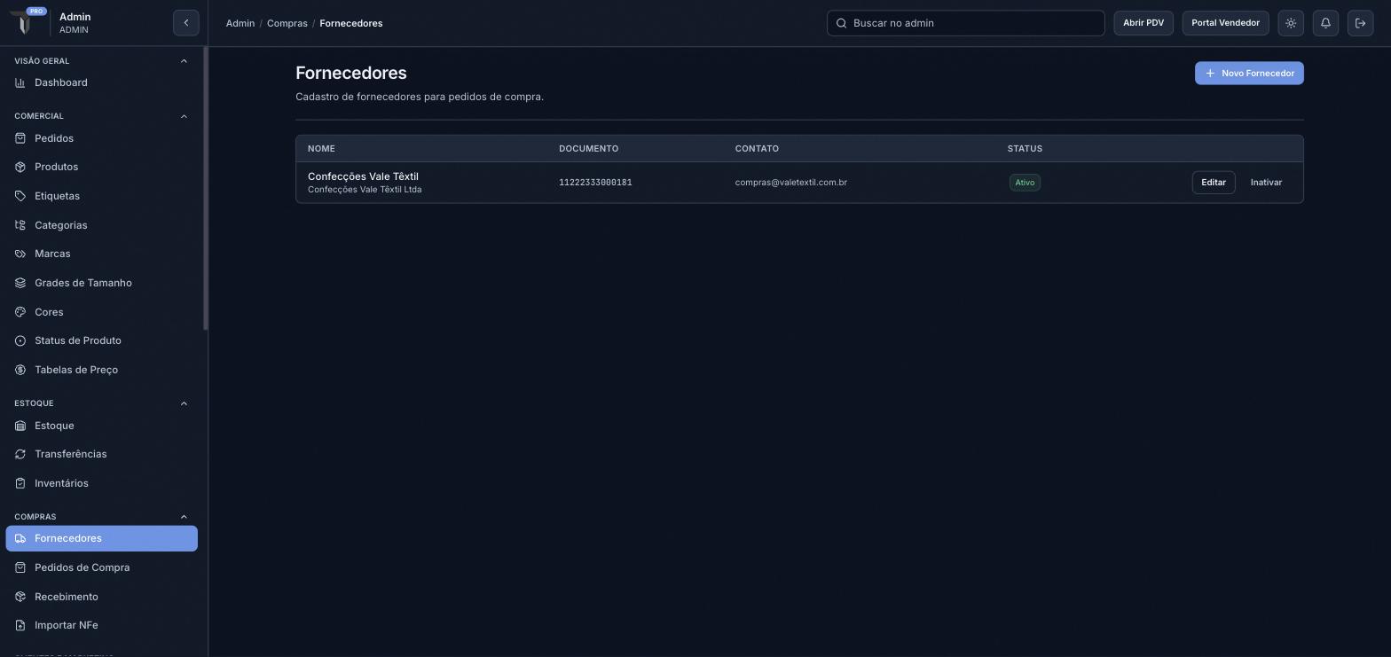Open notifications bell icon
This screenshot has width=1391, height=657.
1325,23
